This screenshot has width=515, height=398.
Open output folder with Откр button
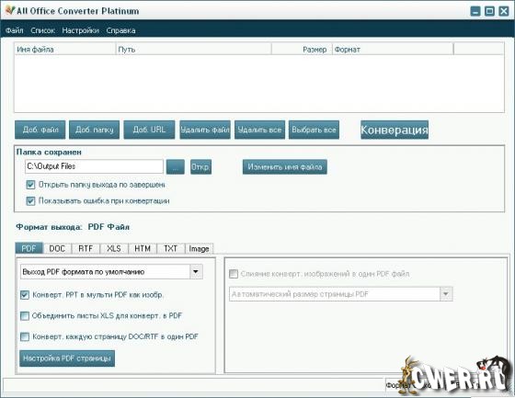point(200,166)
